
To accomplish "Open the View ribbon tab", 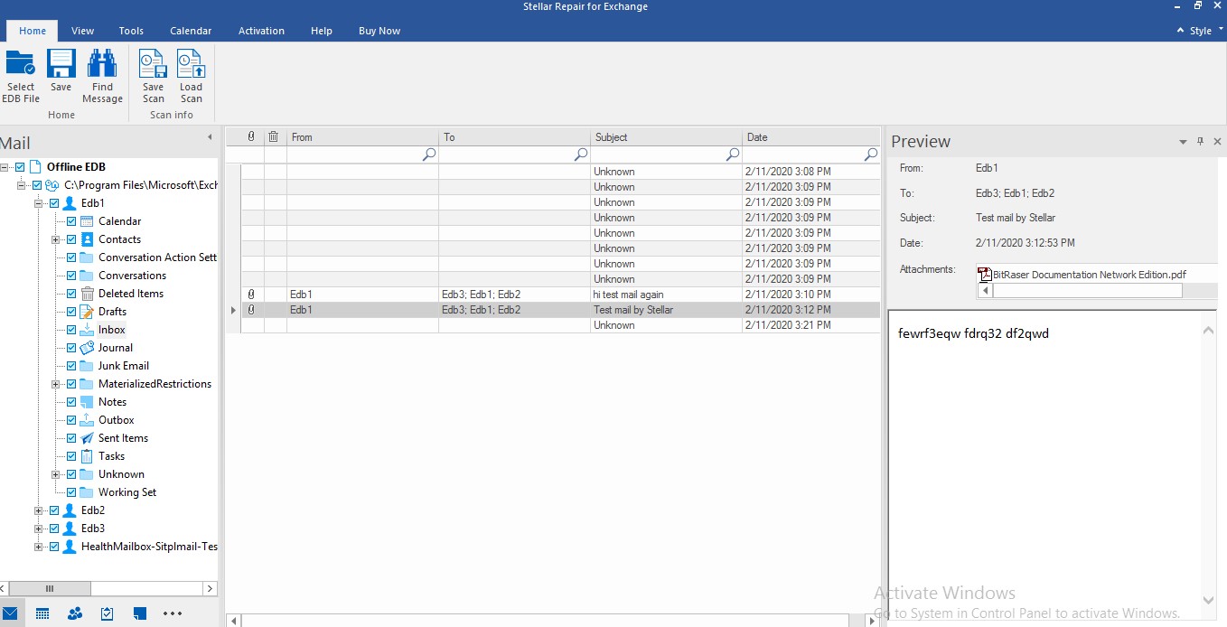I will 82,31.
